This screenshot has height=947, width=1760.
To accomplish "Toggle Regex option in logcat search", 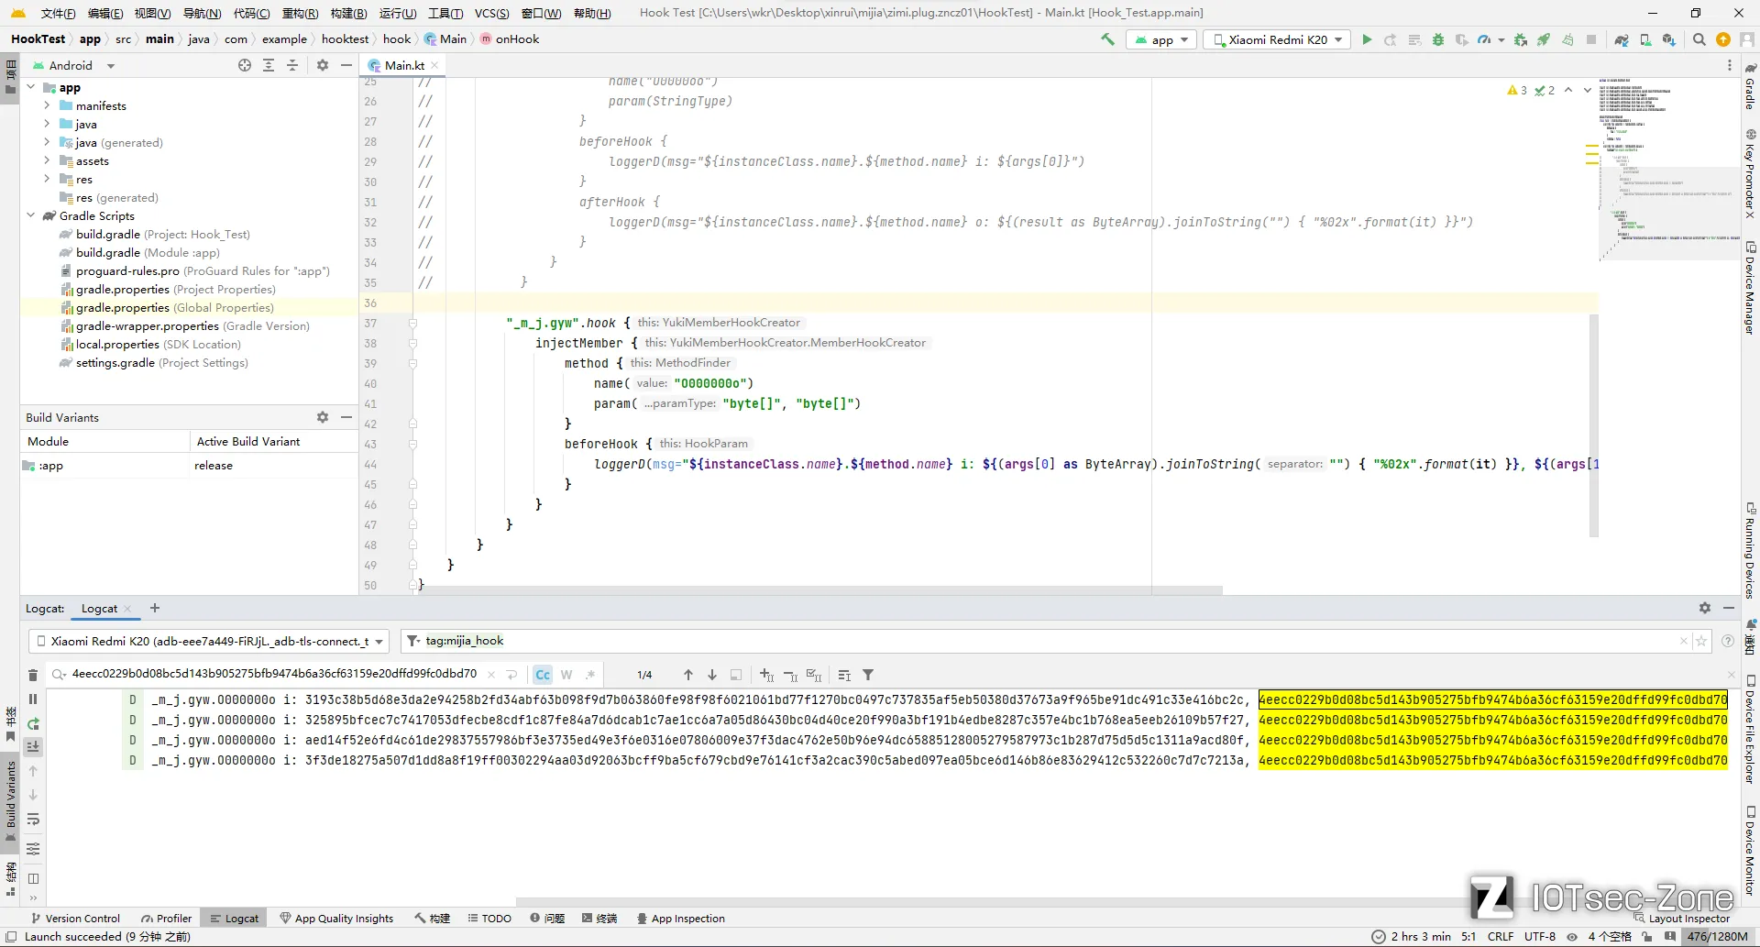I will pyautogui.click(x=590, y=675).
